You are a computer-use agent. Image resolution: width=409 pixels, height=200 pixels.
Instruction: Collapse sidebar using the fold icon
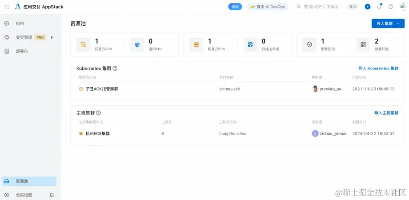tap(52, 195)
